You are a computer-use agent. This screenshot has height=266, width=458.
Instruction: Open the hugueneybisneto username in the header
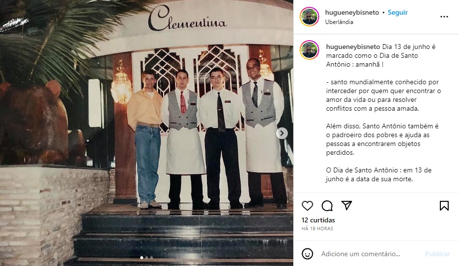pos(352,13)
